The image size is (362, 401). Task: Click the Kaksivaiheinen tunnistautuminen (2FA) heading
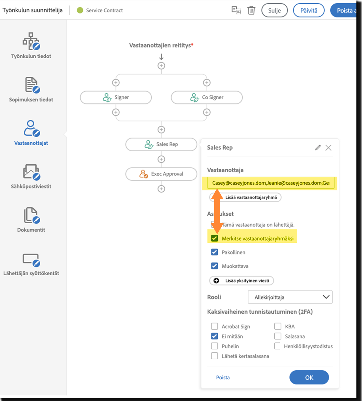(x=260, y=312)
